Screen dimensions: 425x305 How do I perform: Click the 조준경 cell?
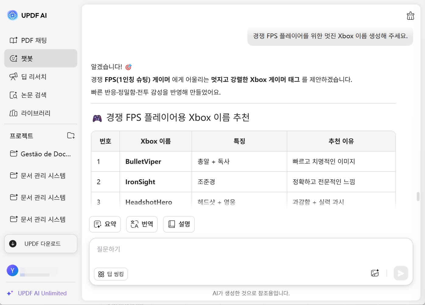(x=239, y=182)
